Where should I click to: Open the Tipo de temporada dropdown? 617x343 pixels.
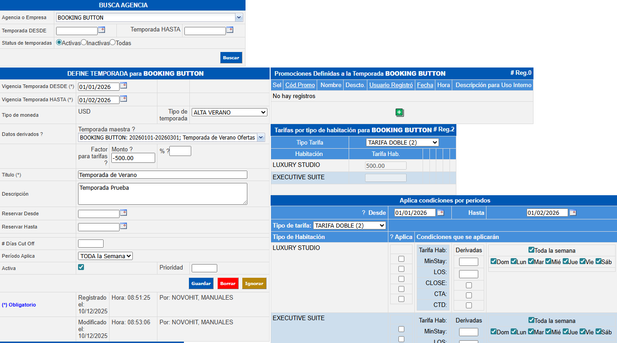coord(229,112)
